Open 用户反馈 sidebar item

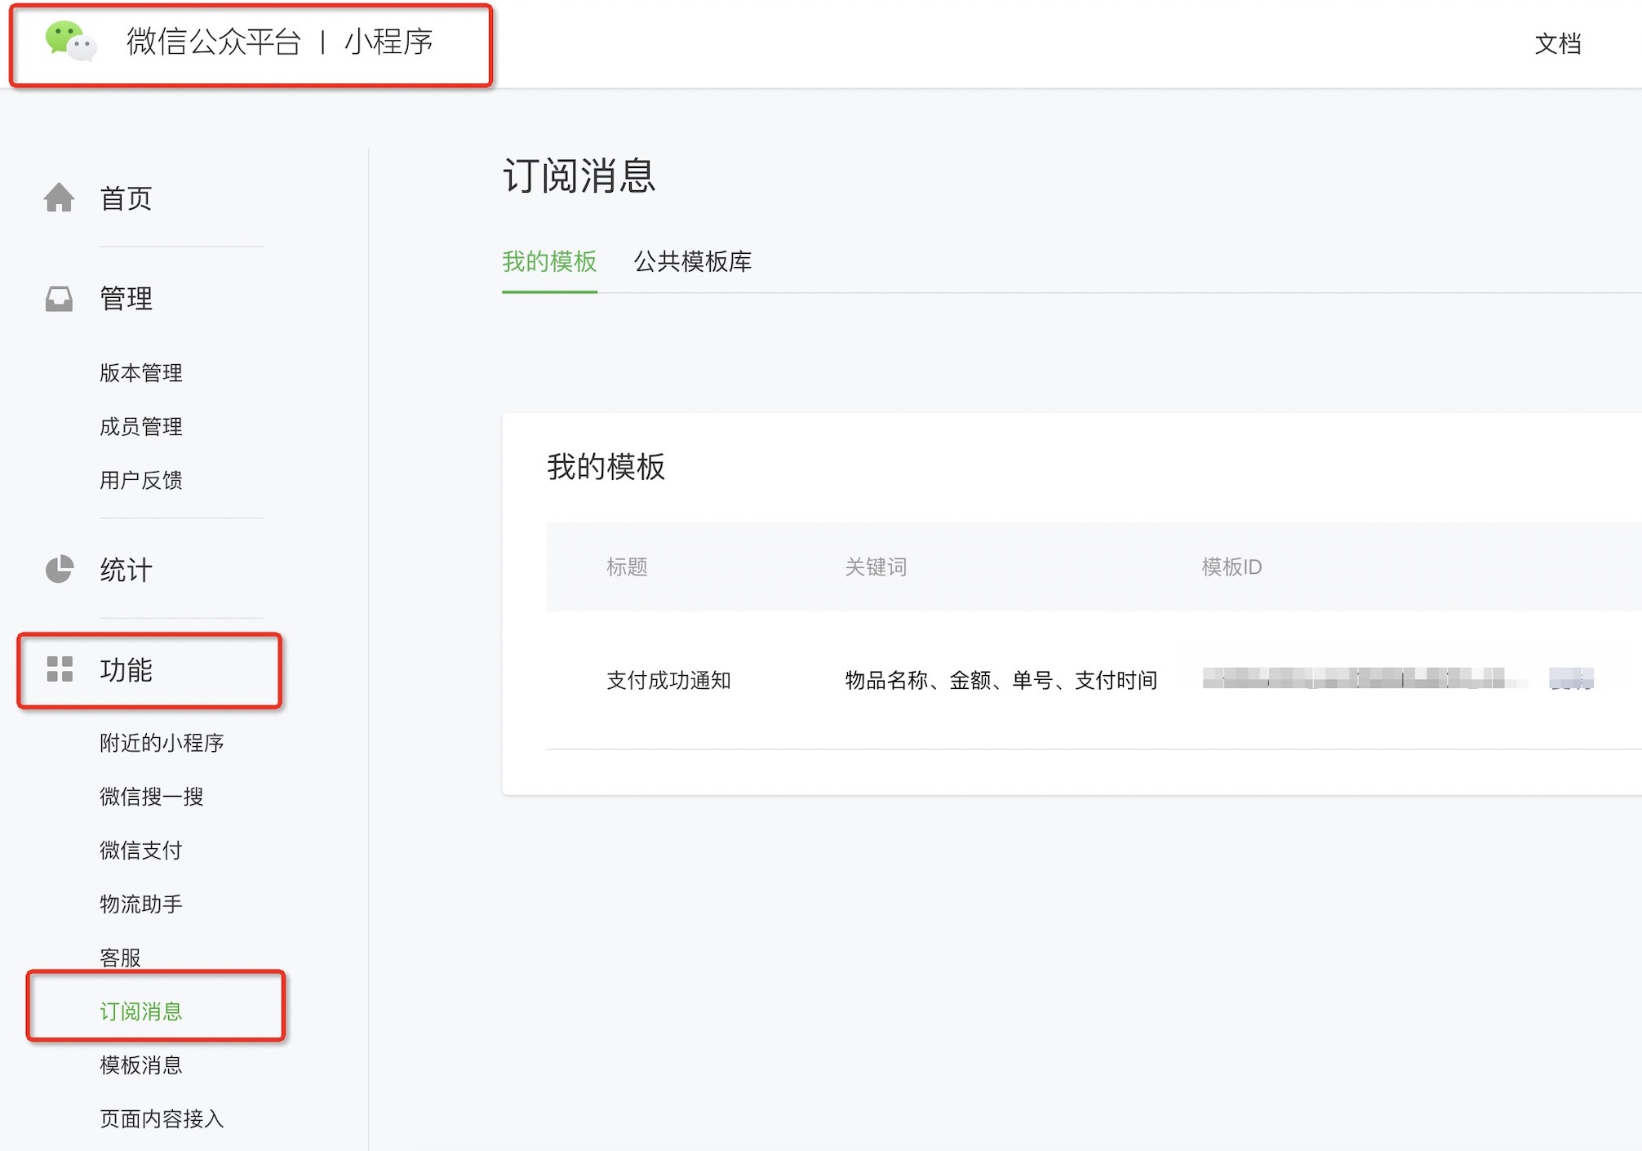140,480
